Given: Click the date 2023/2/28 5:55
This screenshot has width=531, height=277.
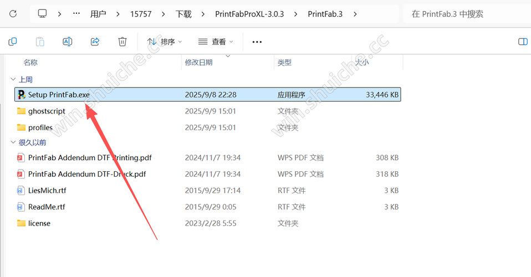Looking at the screenshot, I should coord(211,223).
